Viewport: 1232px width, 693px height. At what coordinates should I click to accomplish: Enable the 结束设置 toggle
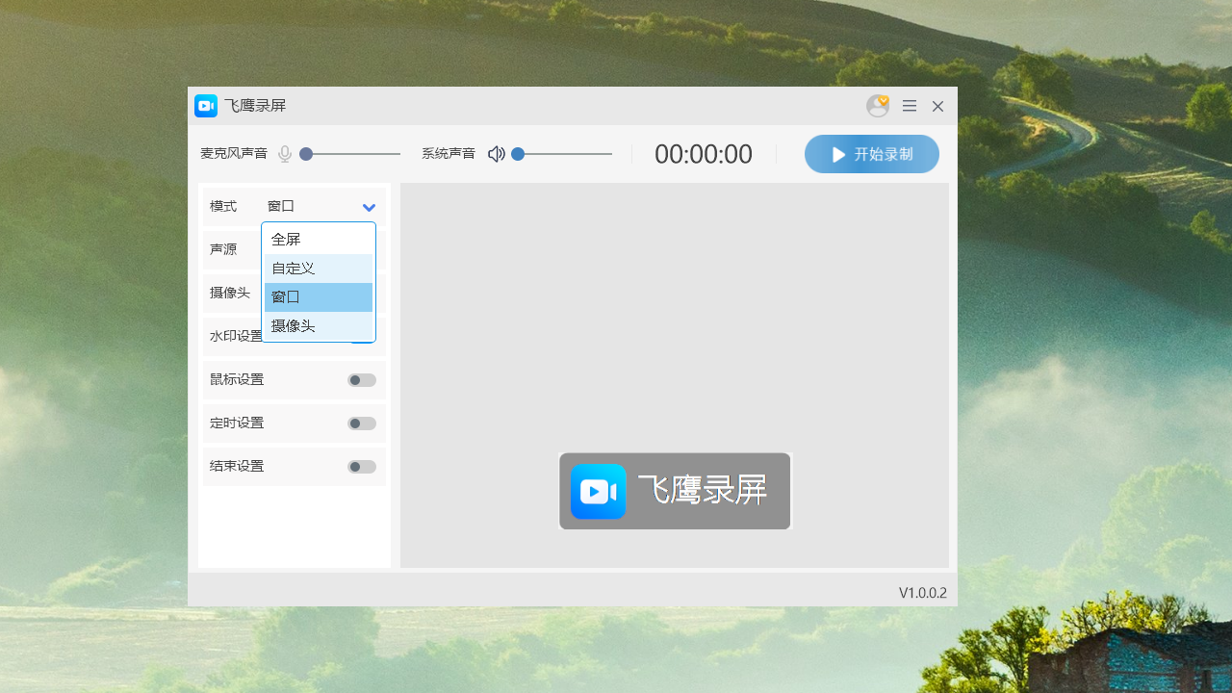(361, 466)
